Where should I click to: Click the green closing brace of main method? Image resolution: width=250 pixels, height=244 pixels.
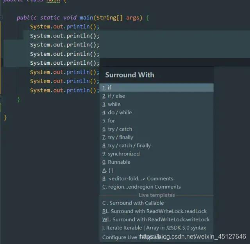click(x=18, y=99)
